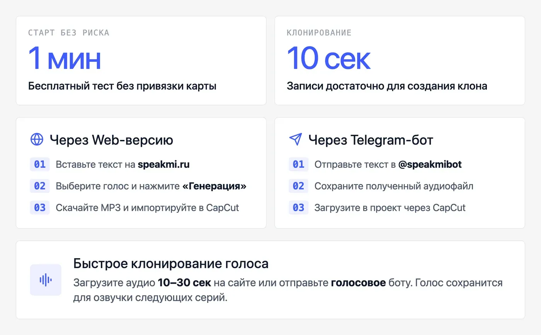Image resolution: width=541 pixels, height=335 pixels.
Task: Click the globe icon beside Через Web-версию
Action: tap(37, 139)
